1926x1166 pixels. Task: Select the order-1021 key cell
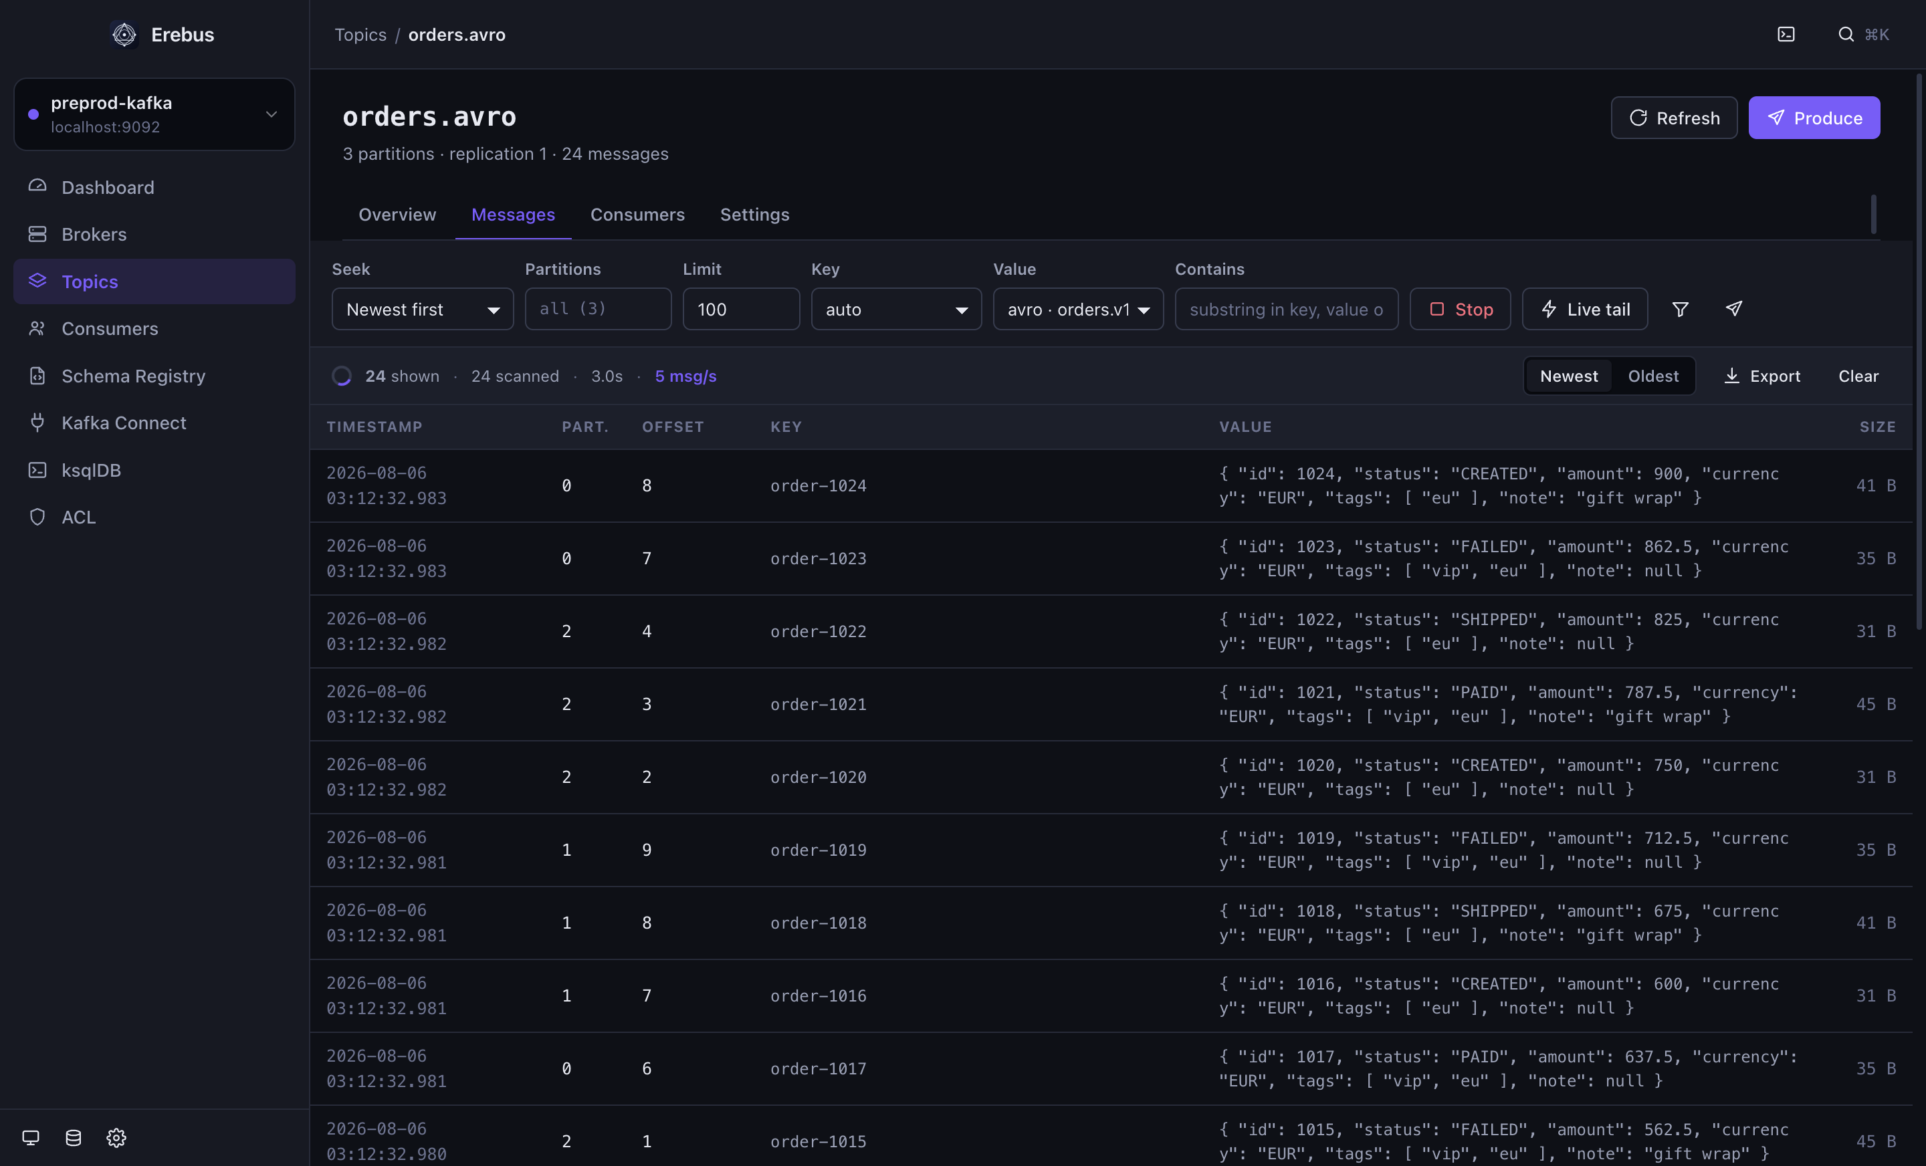[x=819, y=704]
